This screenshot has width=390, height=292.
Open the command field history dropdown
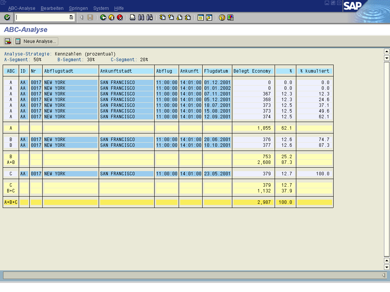click(x=71, y=17)
